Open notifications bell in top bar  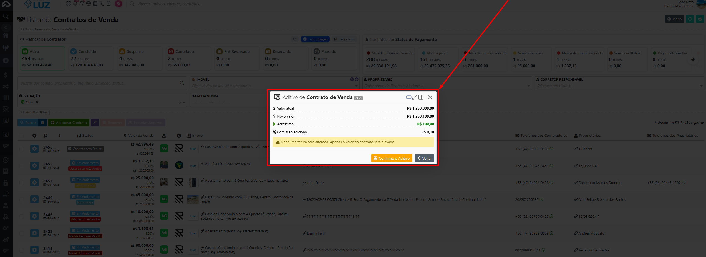pos(75,3)
